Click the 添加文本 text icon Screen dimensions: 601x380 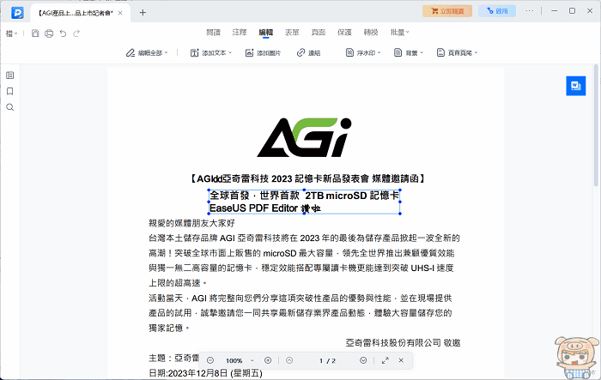(195, 53)
